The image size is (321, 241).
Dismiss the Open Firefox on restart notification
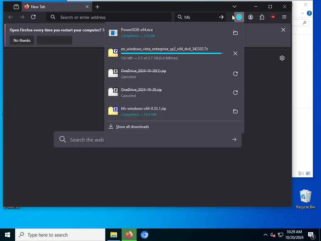[x=283, y=30]
